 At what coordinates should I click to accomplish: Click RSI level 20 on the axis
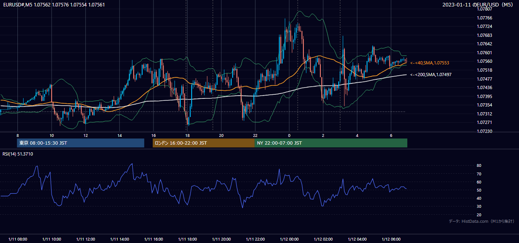pos(479,215)
